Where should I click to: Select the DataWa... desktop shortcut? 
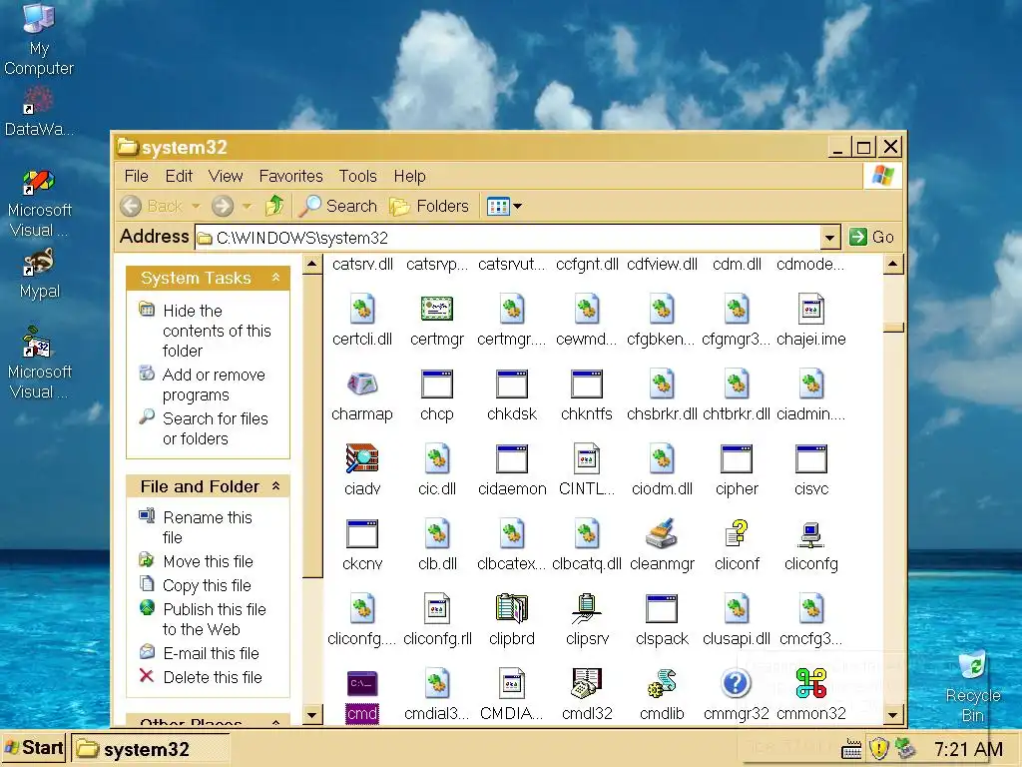coord(39,112)
